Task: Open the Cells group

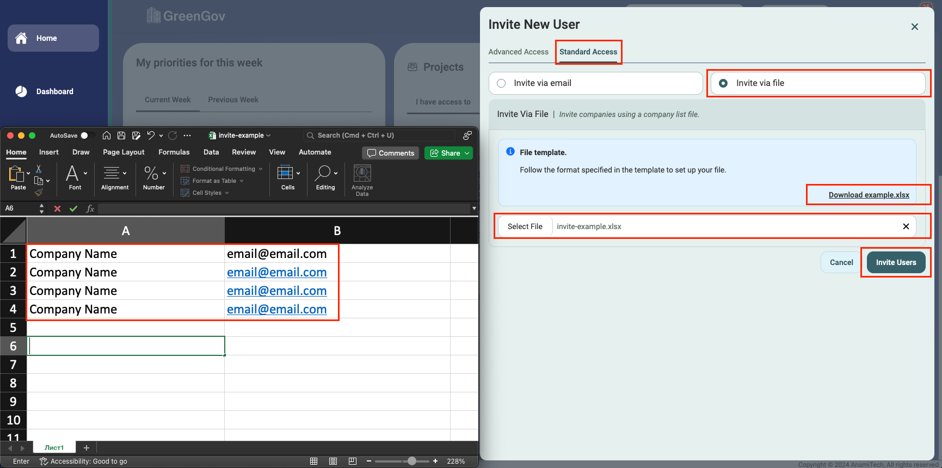Action: 288,178
